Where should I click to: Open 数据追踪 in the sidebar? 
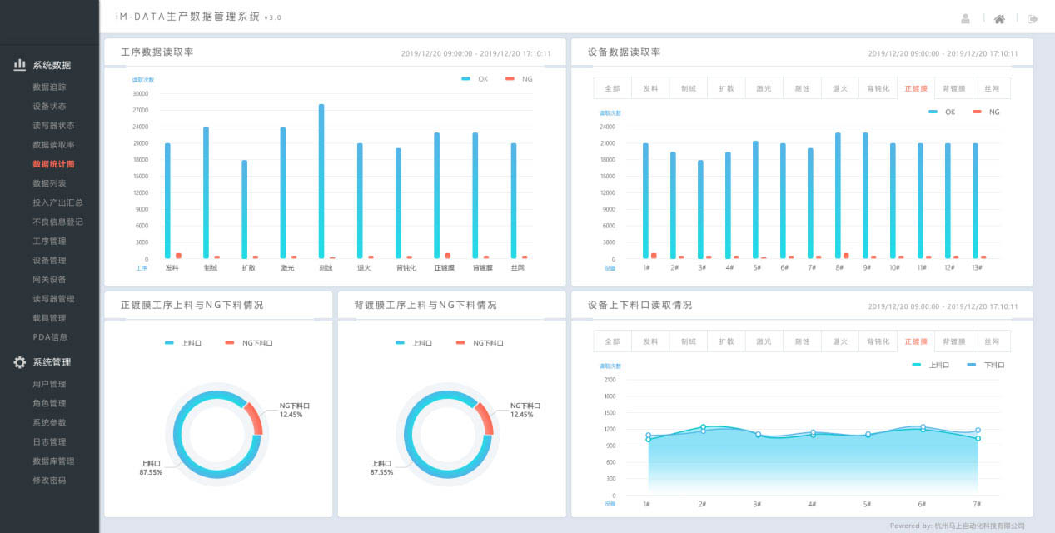tap(49, 87)
